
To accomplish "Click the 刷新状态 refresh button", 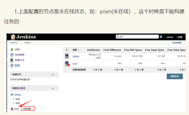I will 175,76.
